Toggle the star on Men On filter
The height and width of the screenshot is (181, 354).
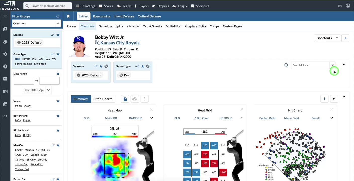point(58,145)
